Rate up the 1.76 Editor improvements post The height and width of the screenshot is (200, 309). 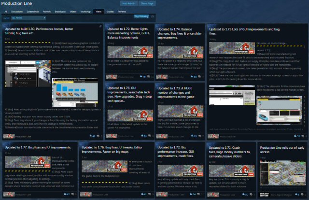[x=142, y=194]
